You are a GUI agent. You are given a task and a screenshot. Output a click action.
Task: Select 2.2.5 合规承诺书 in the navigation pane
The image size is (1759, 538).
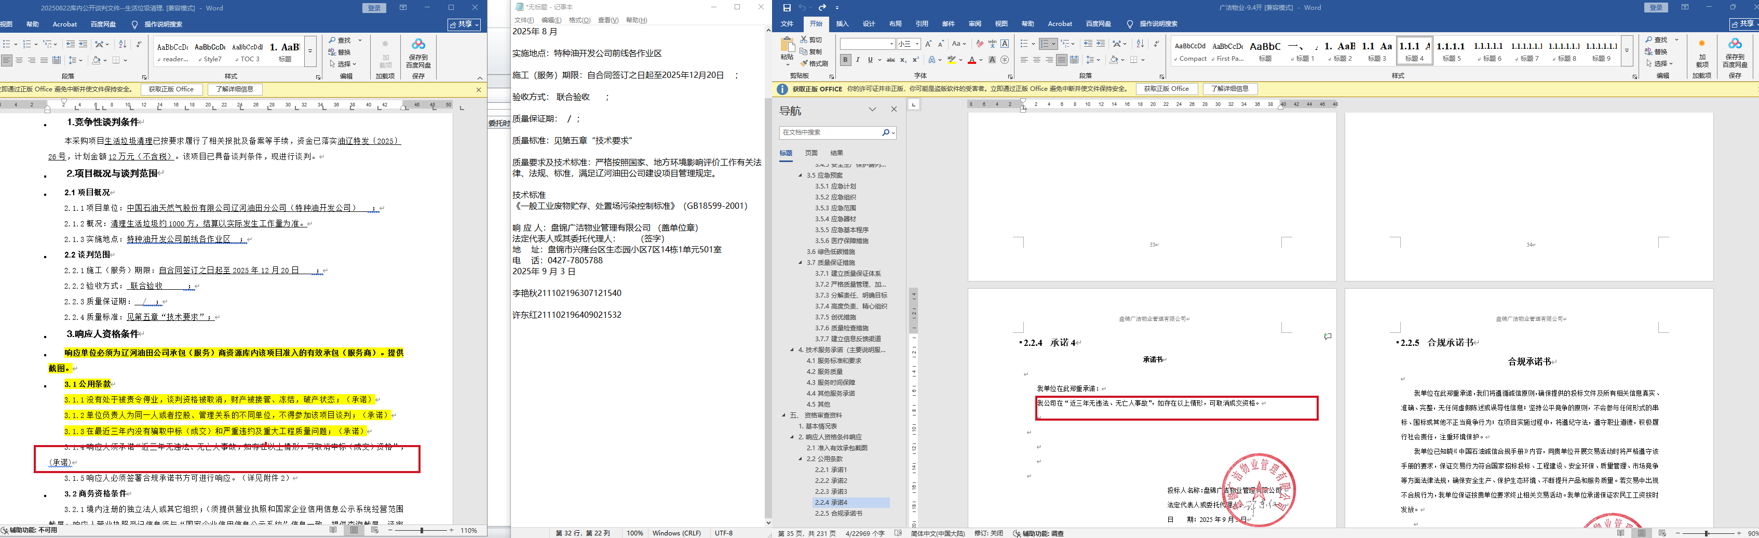838,514
